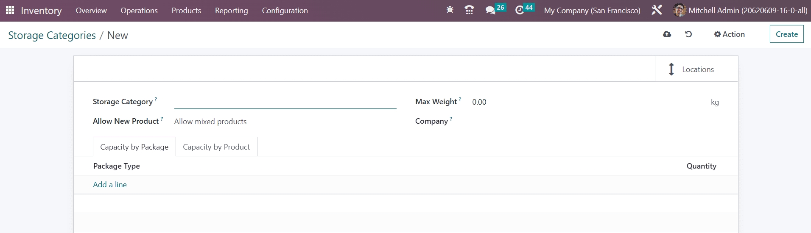Discard changes with the undo icon

point(688,34)
